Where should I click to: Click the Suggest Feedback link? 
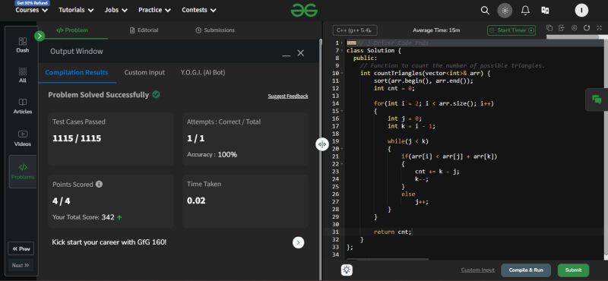[x=288, y=96]
